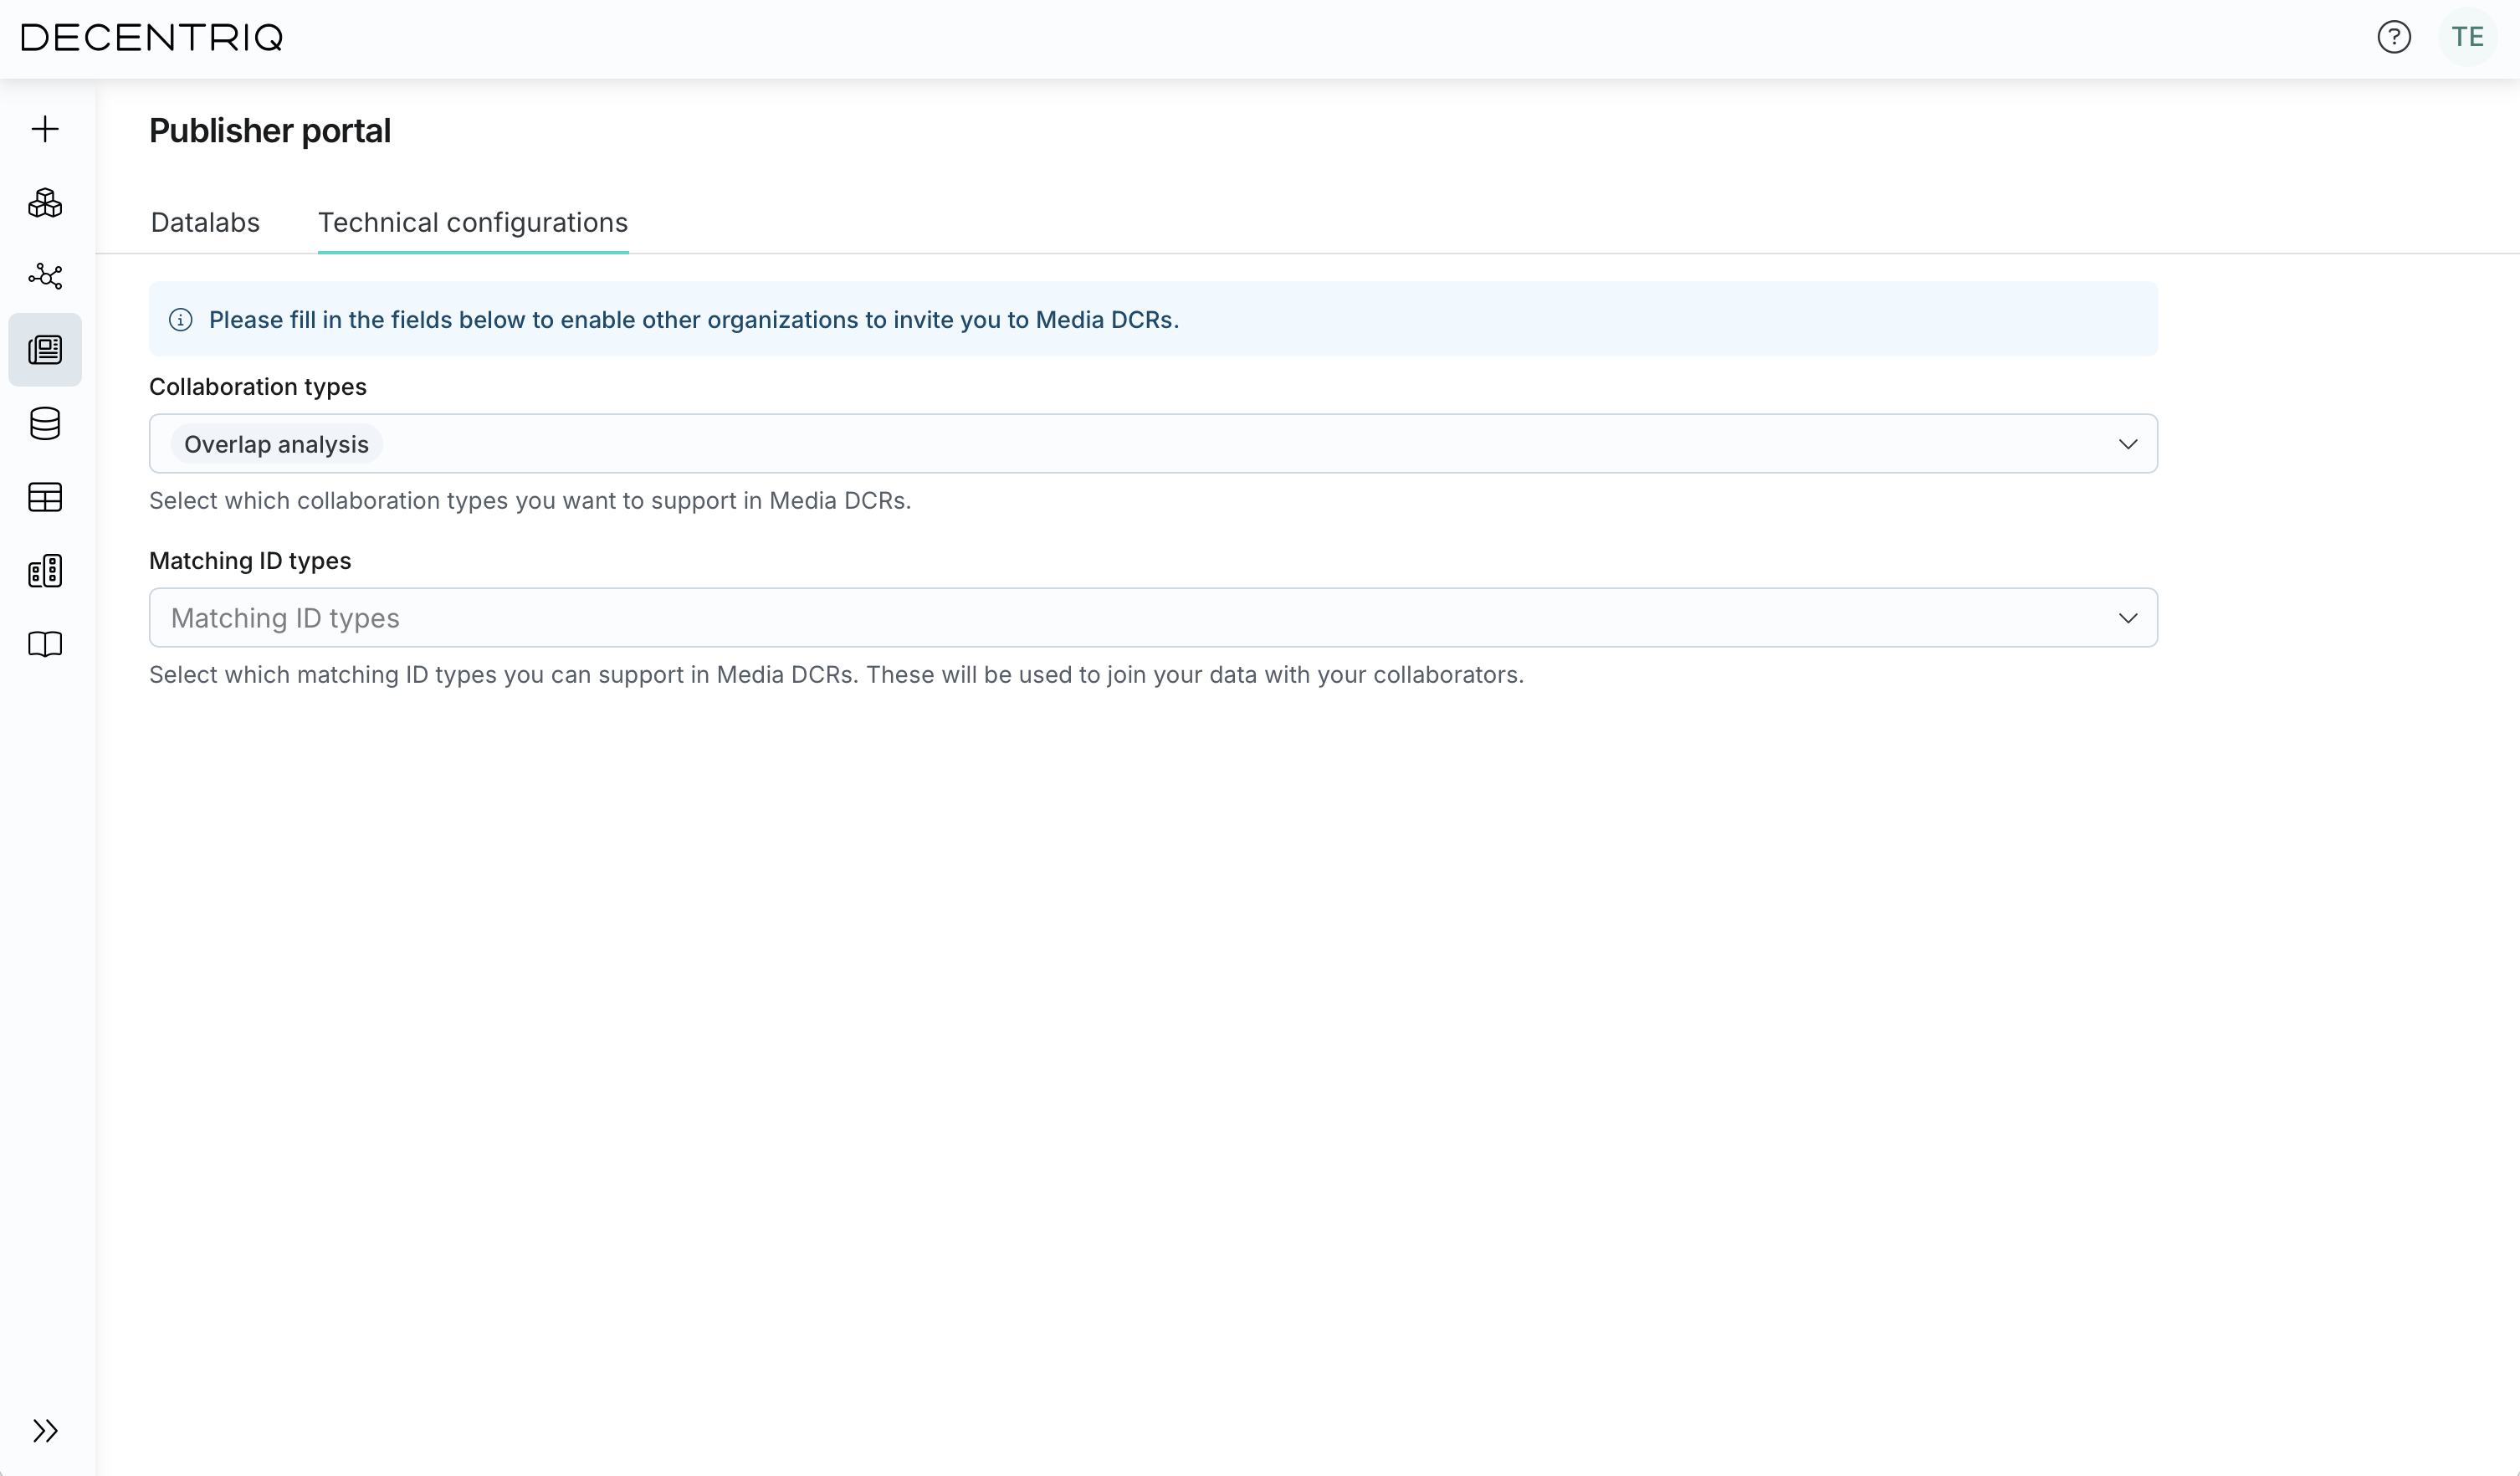Open the datasets database icon
This screenshot has height=1476, width=2520.
pyautogui.click(x=45, y=424)
